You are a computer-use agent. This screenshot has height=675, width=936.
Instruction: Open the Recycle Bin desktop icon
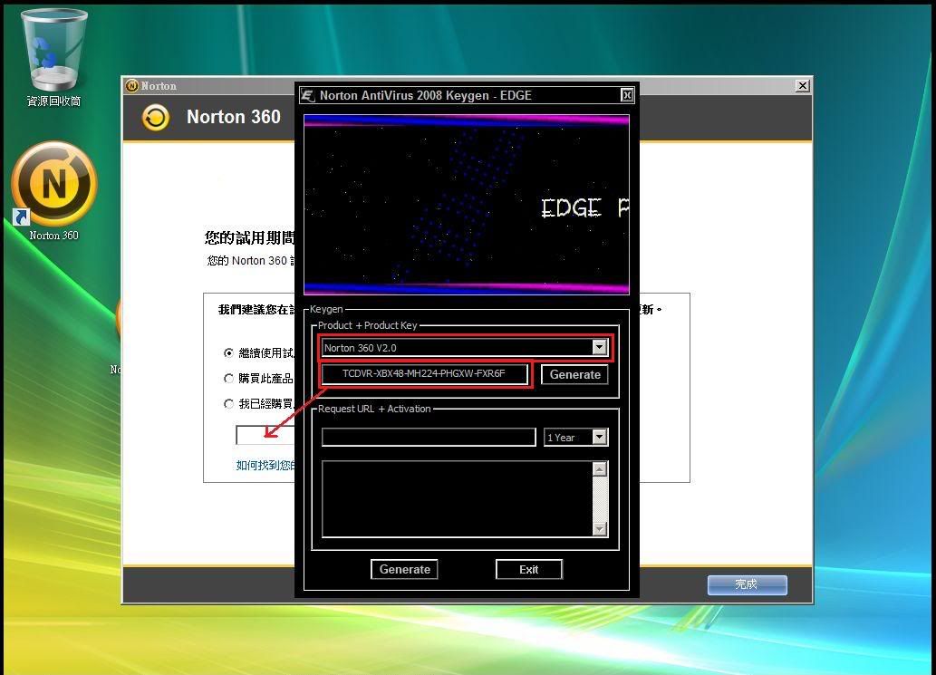point(53,58)
